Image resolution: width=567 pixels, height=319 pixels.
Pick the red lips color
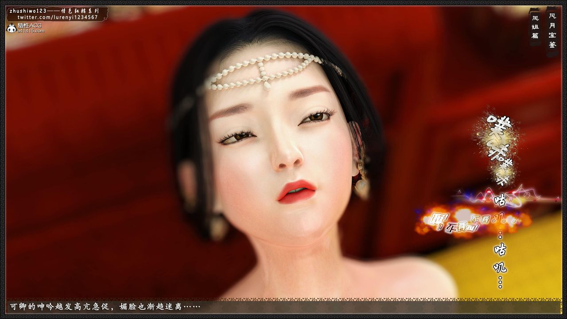(296, 191)
